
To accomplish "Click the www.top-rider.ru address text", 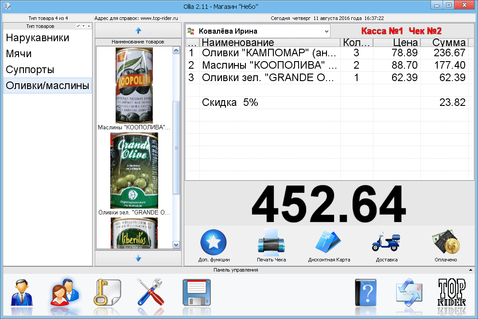I will (x=159, y=18).
